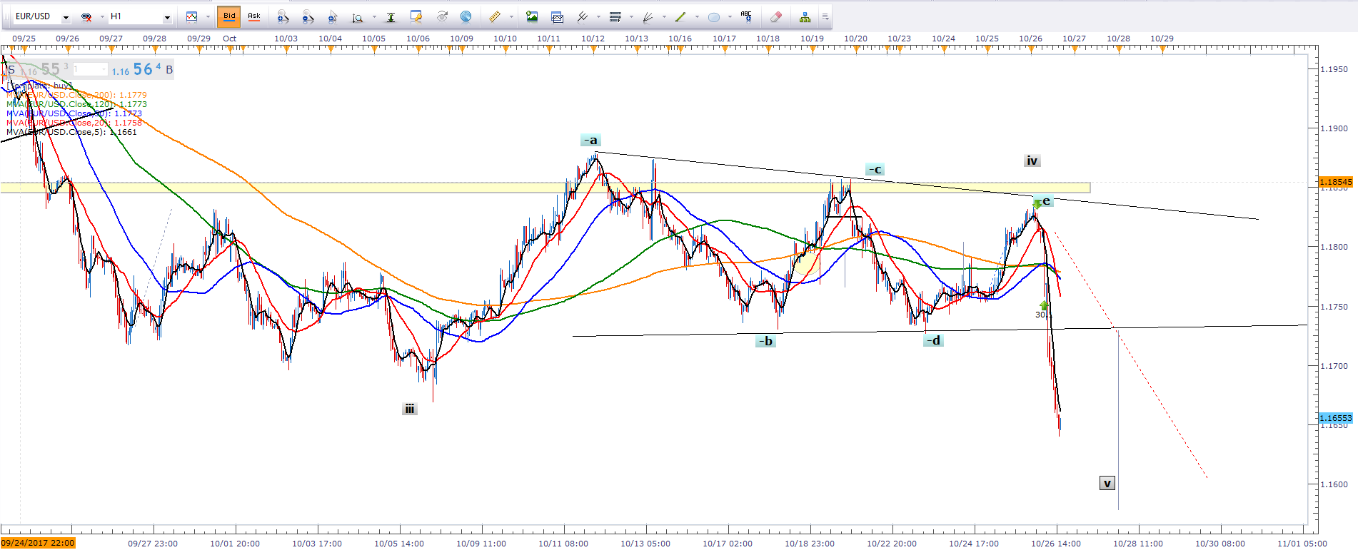1358x550 pixels.
Task: Click the zoom in magnifier icon
Action: pyautogui.click(x=283, y=16)
